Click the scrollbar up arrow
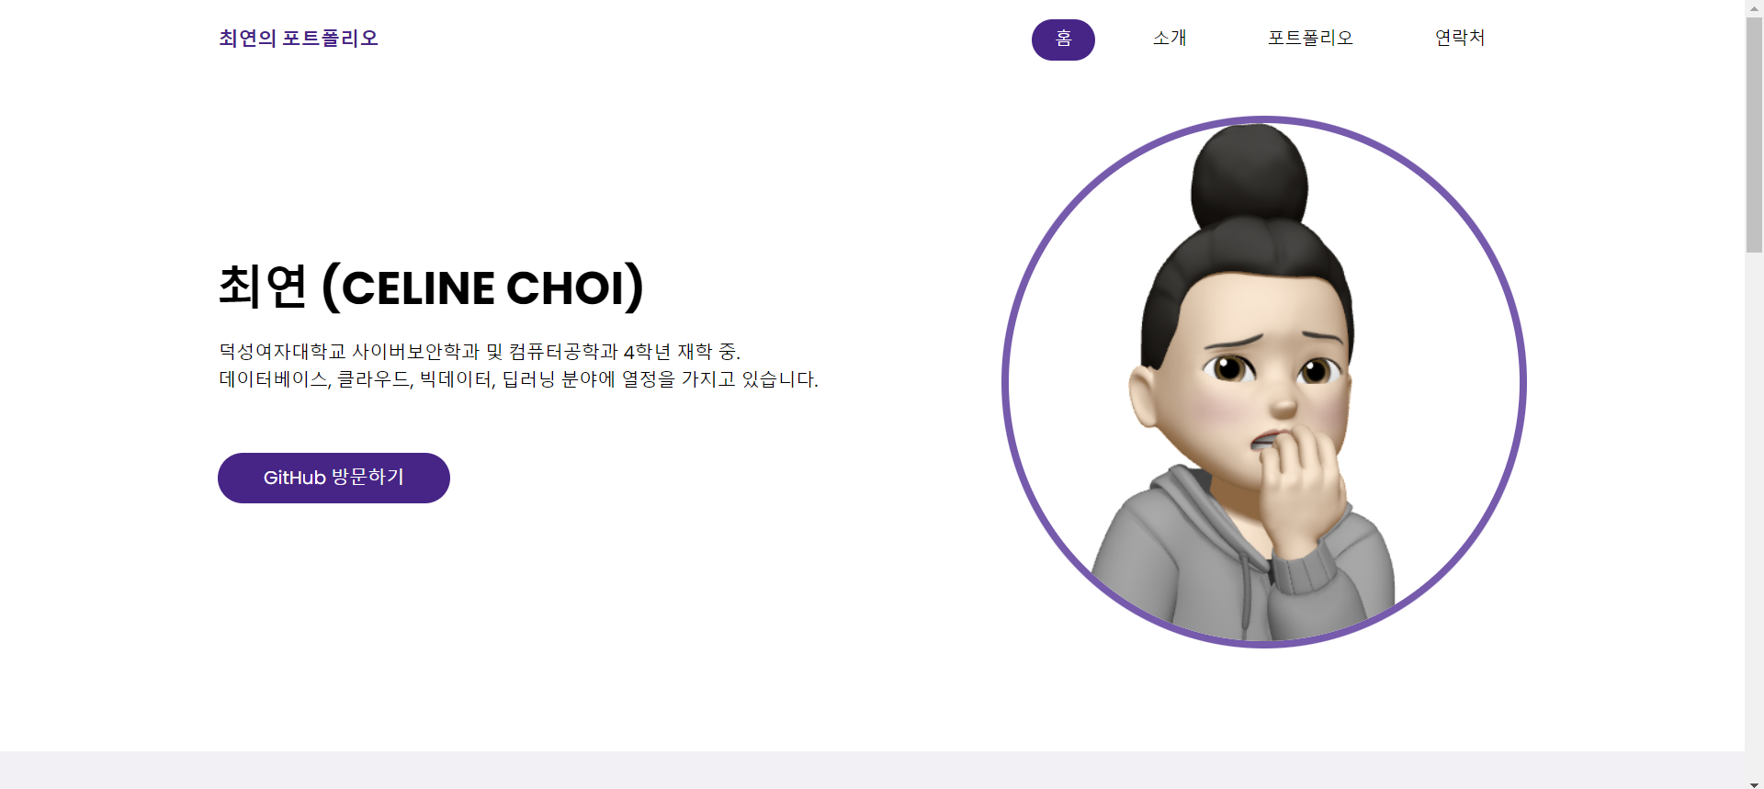The height and width of the screenshot is (789, 1764). [x=1754, y=7]
